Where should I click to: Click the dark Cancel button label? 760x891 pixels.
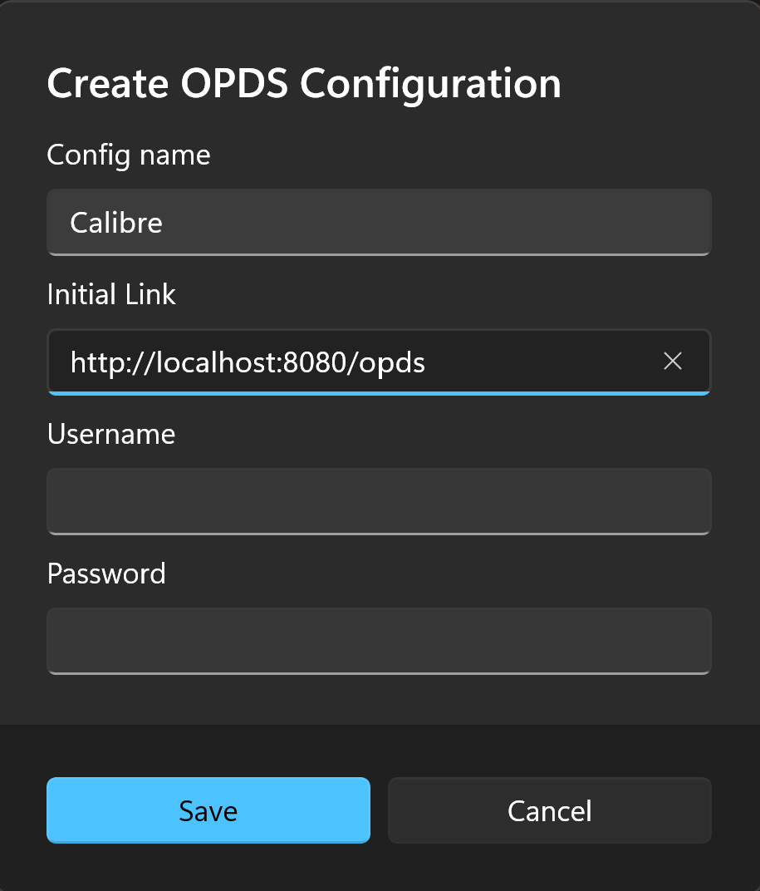click(x=549, y=811)
